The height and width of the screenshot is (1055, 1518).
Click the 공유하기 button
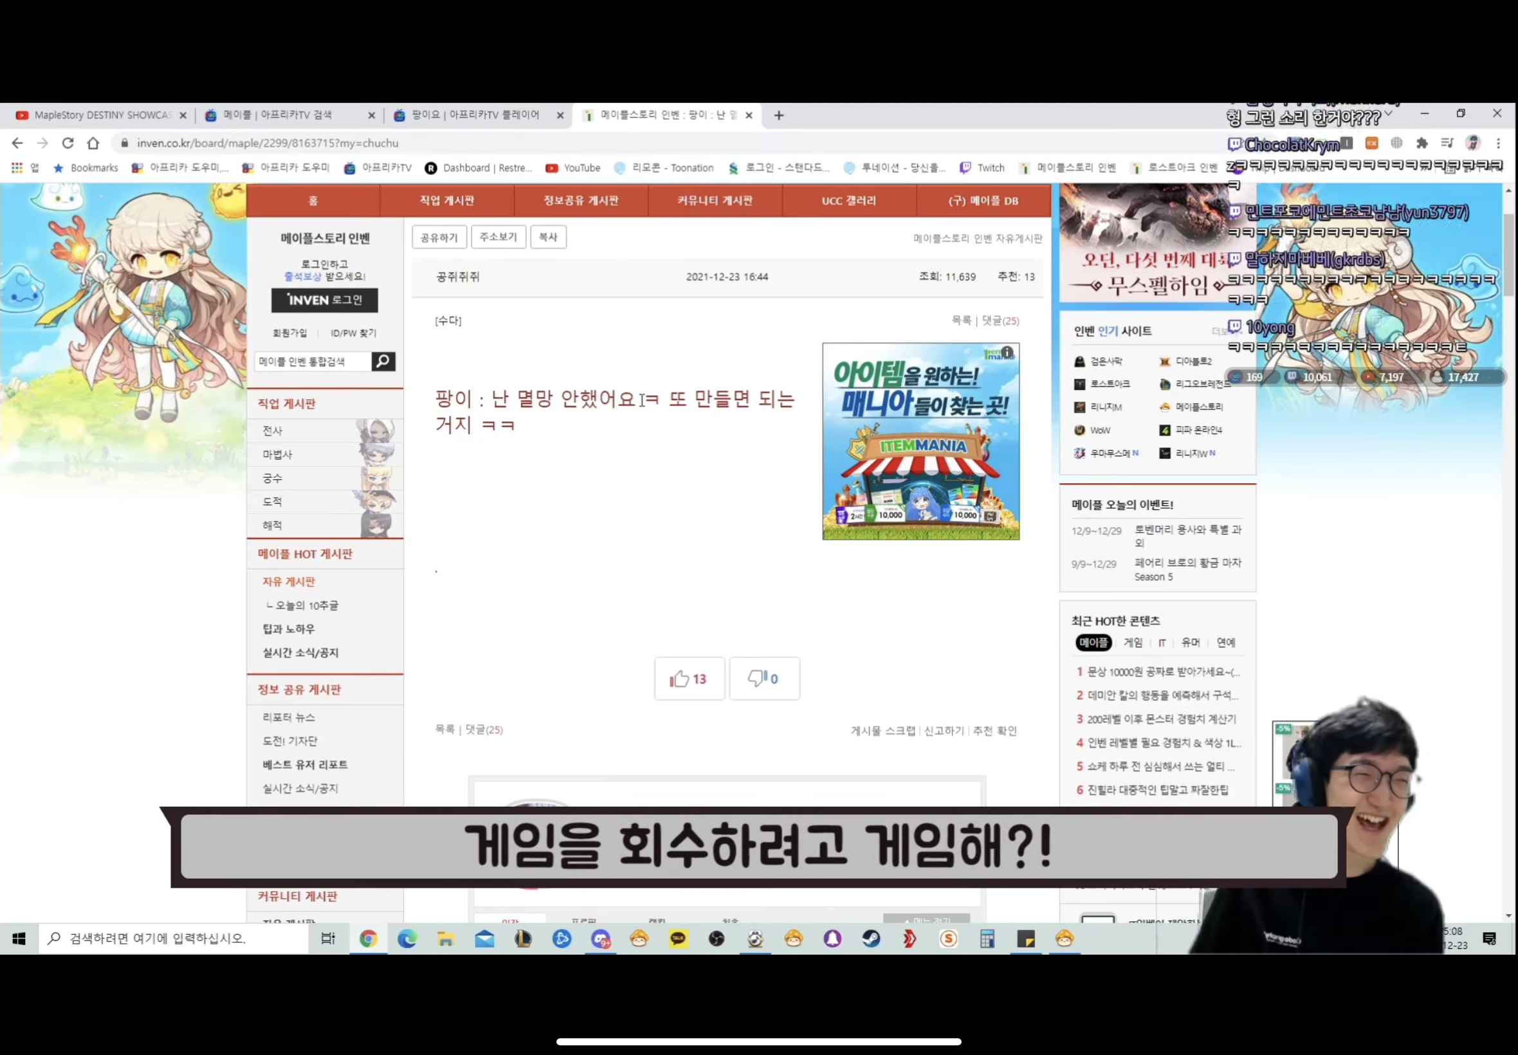439,237
